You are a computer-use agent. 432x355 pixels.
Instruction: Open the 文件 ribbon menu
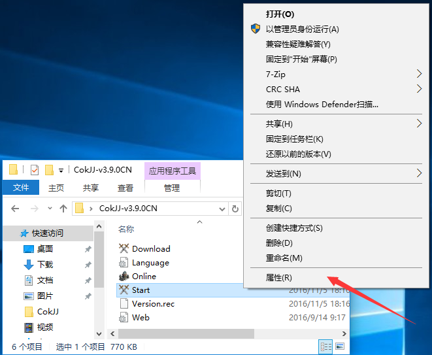coord(21,188)
